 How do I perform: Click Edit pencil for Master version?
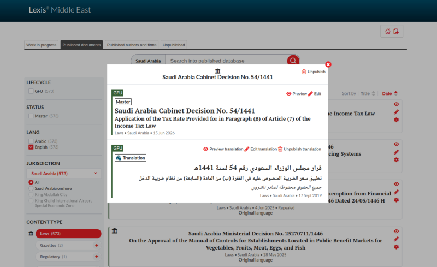310,94
